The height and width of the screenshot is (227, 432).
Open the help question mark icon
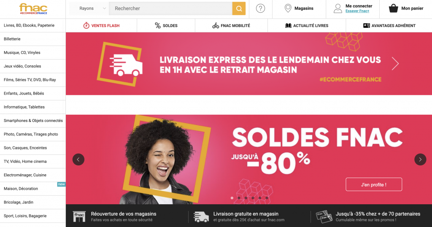pyautogui.click(x=260, y=8)
